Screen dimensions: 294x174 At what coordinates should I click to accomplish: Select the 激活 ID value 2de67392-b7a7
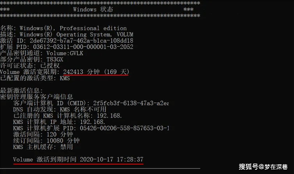81,40
